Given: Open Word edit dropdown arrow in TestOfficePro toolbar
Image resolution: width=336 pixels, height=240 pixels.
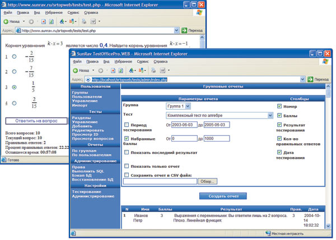Looking at the screenshot, I should (x=169, y=70).
